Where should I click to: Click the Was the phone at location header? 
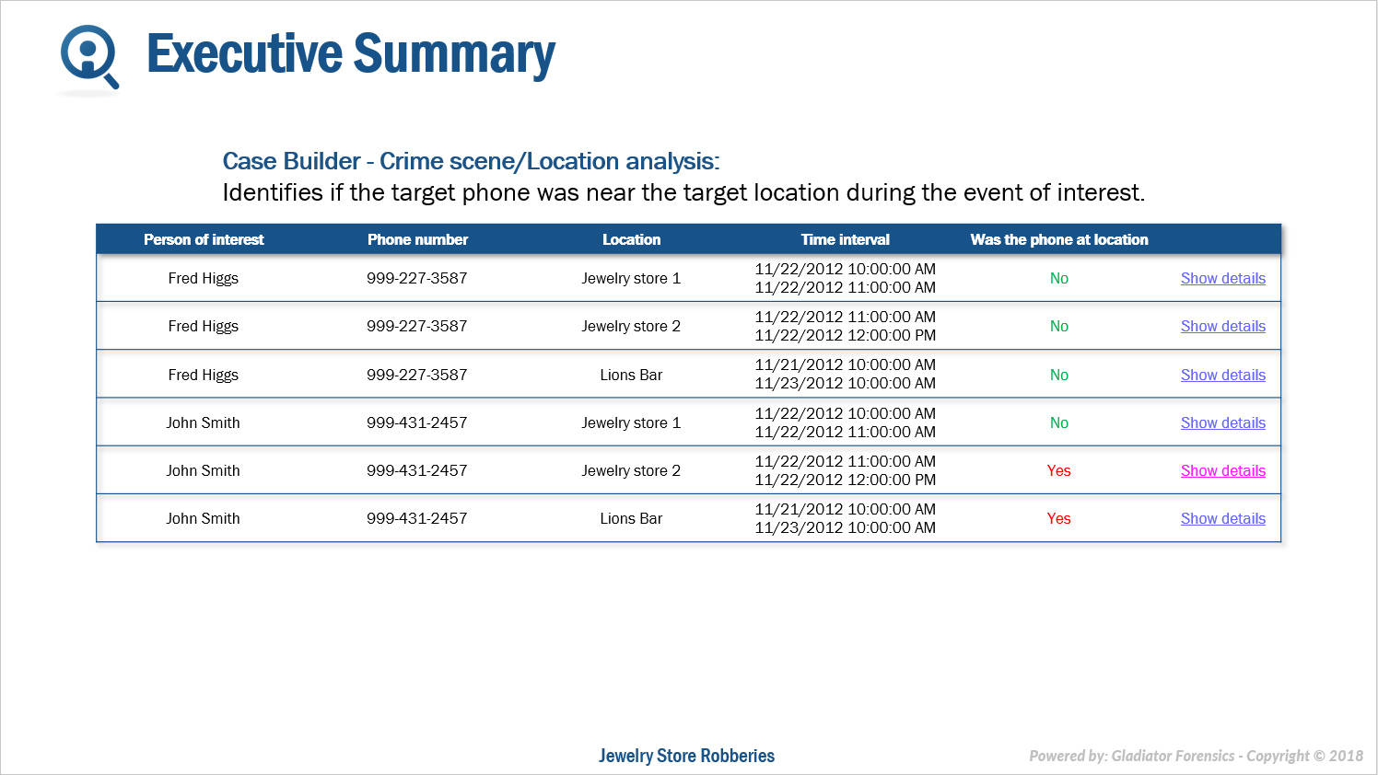click(1058, 239)
